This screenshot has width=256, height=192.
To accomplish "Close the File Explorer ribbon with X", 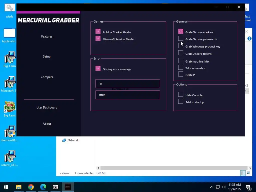I will (x=246, y=32).
